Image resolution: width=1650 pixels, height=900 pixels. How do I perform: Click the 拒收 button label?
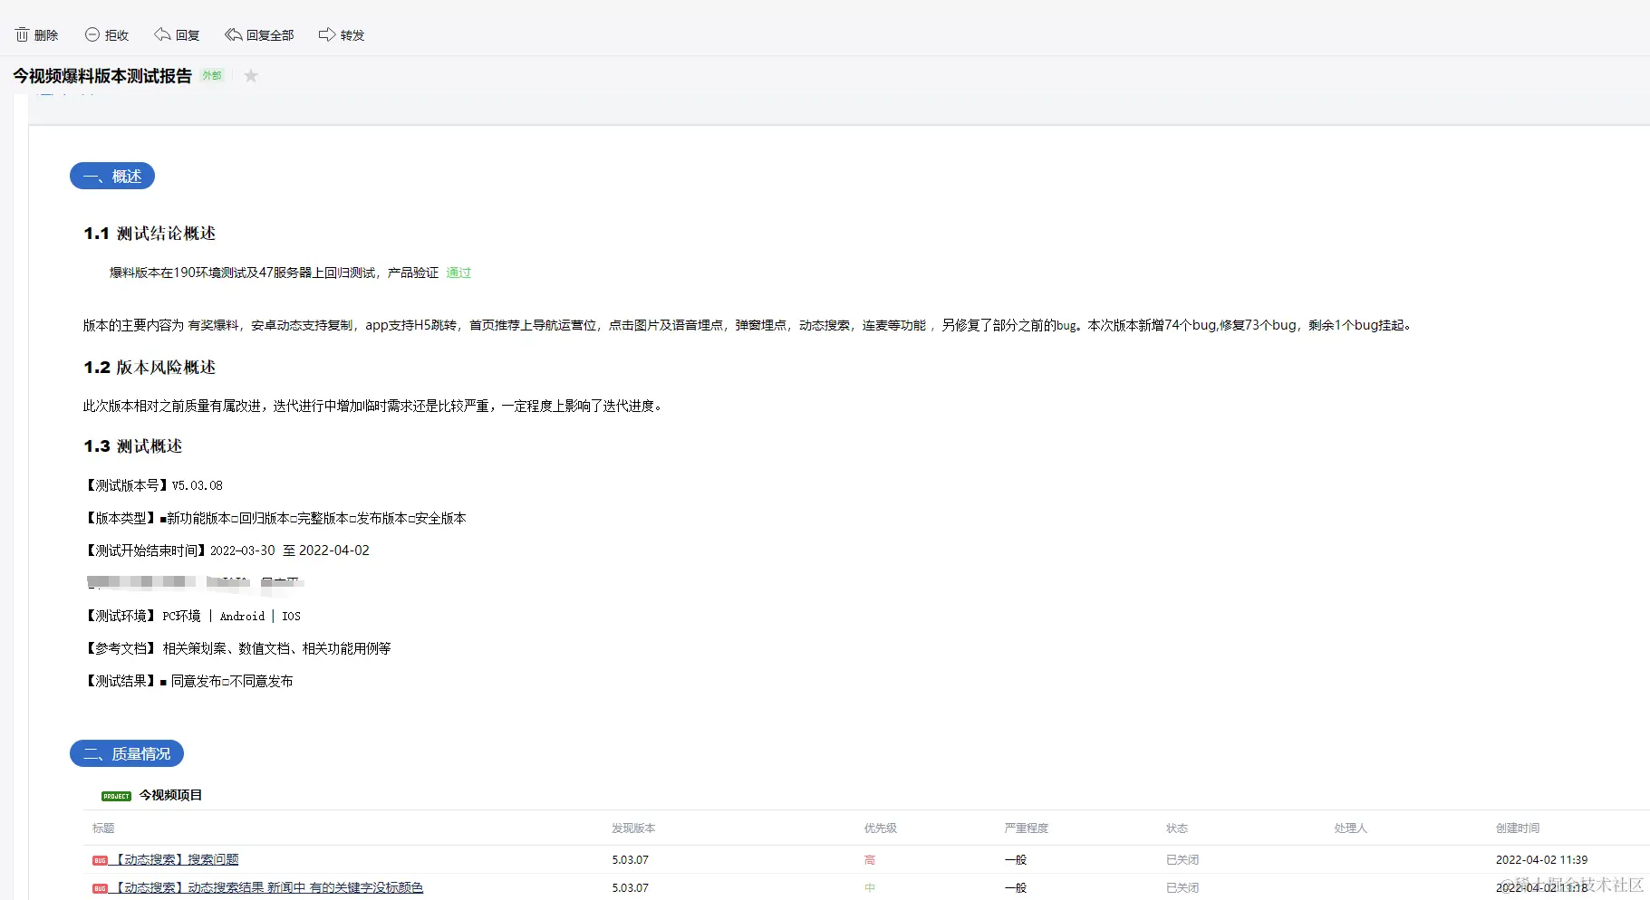(x=117, y=35)
